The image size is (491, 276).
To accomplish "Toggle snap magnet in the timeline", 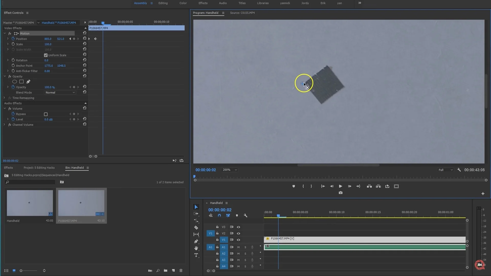I will coord(219,216).
